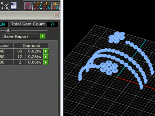Click the green arrow beside Save Report
The width and height of the screenshot is (155, 116).
[x=43, y=36]
